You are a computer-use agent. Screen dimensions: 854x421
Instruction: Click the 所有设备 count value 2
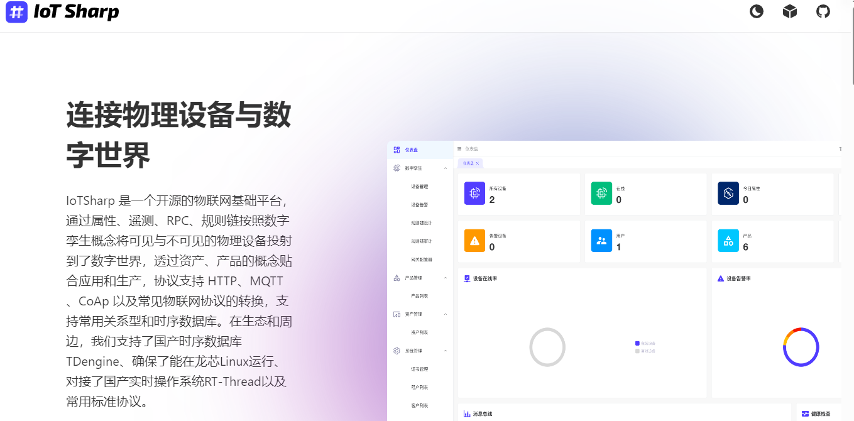click(491, 200)
